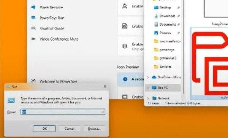This screenshot has width=228, height=138.
Task: Open the folder listed directly below powertoys
Action: (x=168, y=58)
